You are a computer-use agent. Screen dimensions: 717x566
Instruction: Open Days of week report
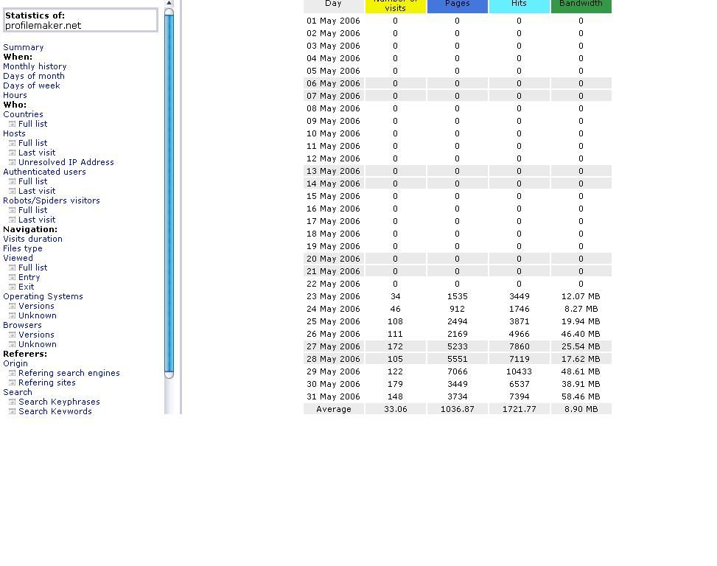click(32, 85)
